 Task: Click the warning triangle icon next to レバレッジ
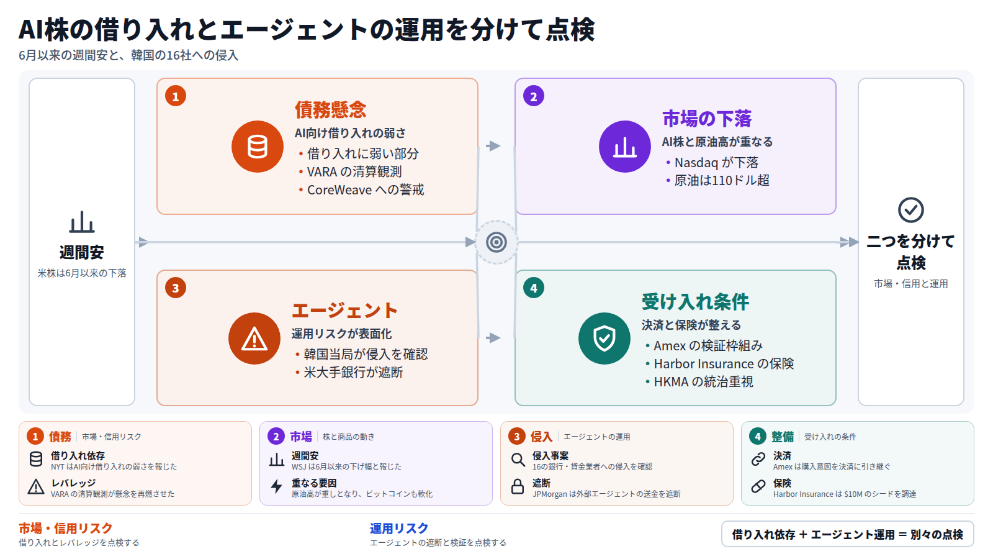point(36,487)
